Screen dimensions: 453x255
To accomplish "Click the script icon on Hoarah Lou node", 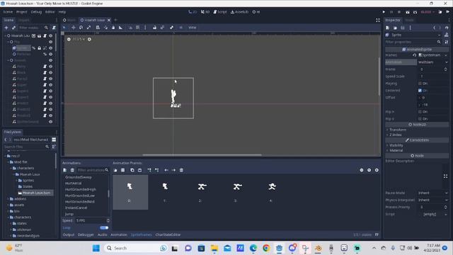I will click(x=45, y=35).
